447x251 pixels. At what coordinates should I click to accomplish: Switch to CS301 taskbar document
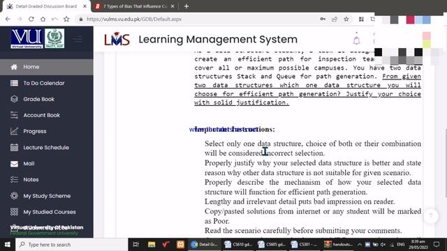click(305, 245)
